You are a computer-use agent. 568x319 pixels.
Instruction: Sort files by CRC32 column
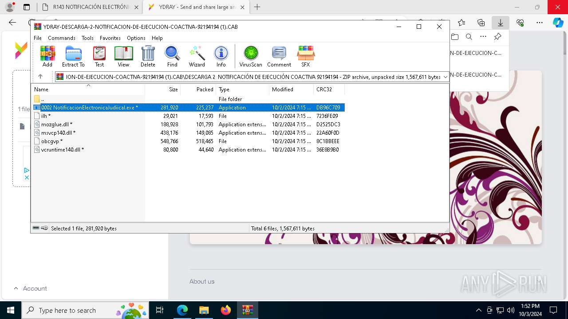(x=329, y=89)
